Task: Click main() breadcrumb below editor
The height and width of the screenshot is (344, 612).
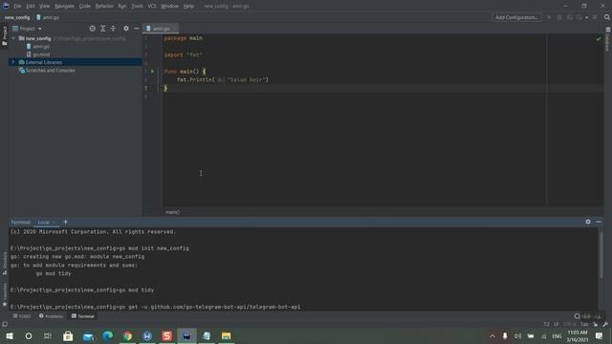Action: [172, 212]
